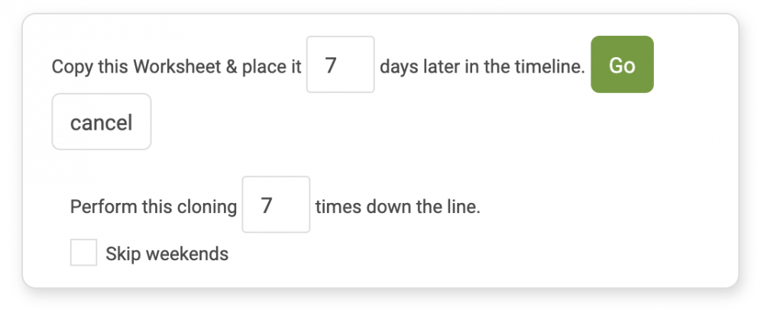Place cursor in the repeat count field
764x316 pixels.
[x=276, y=205]
